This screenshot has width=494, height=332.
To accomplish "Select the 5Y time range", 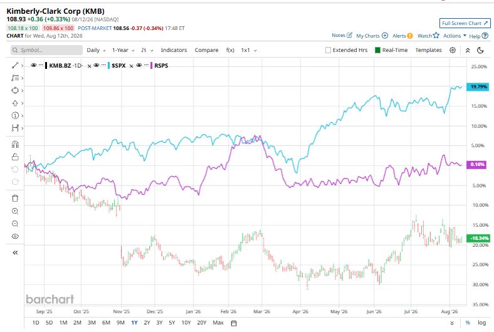I will pyautogui.click(x=172, y=323).
